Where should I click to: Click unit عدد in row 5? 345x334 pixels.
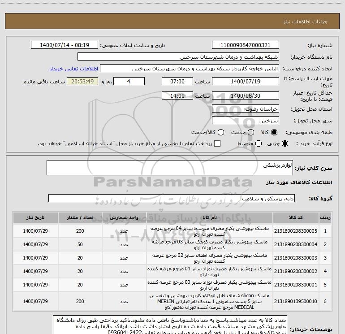(124, 285)
